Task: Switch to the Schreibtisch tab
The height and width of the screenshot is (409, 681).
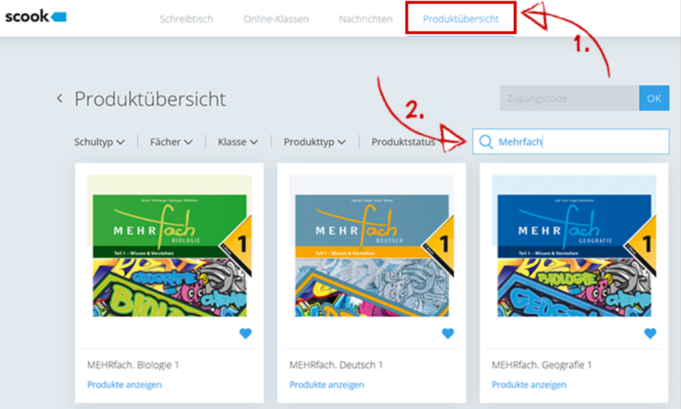Action: [x=186, y=19]
